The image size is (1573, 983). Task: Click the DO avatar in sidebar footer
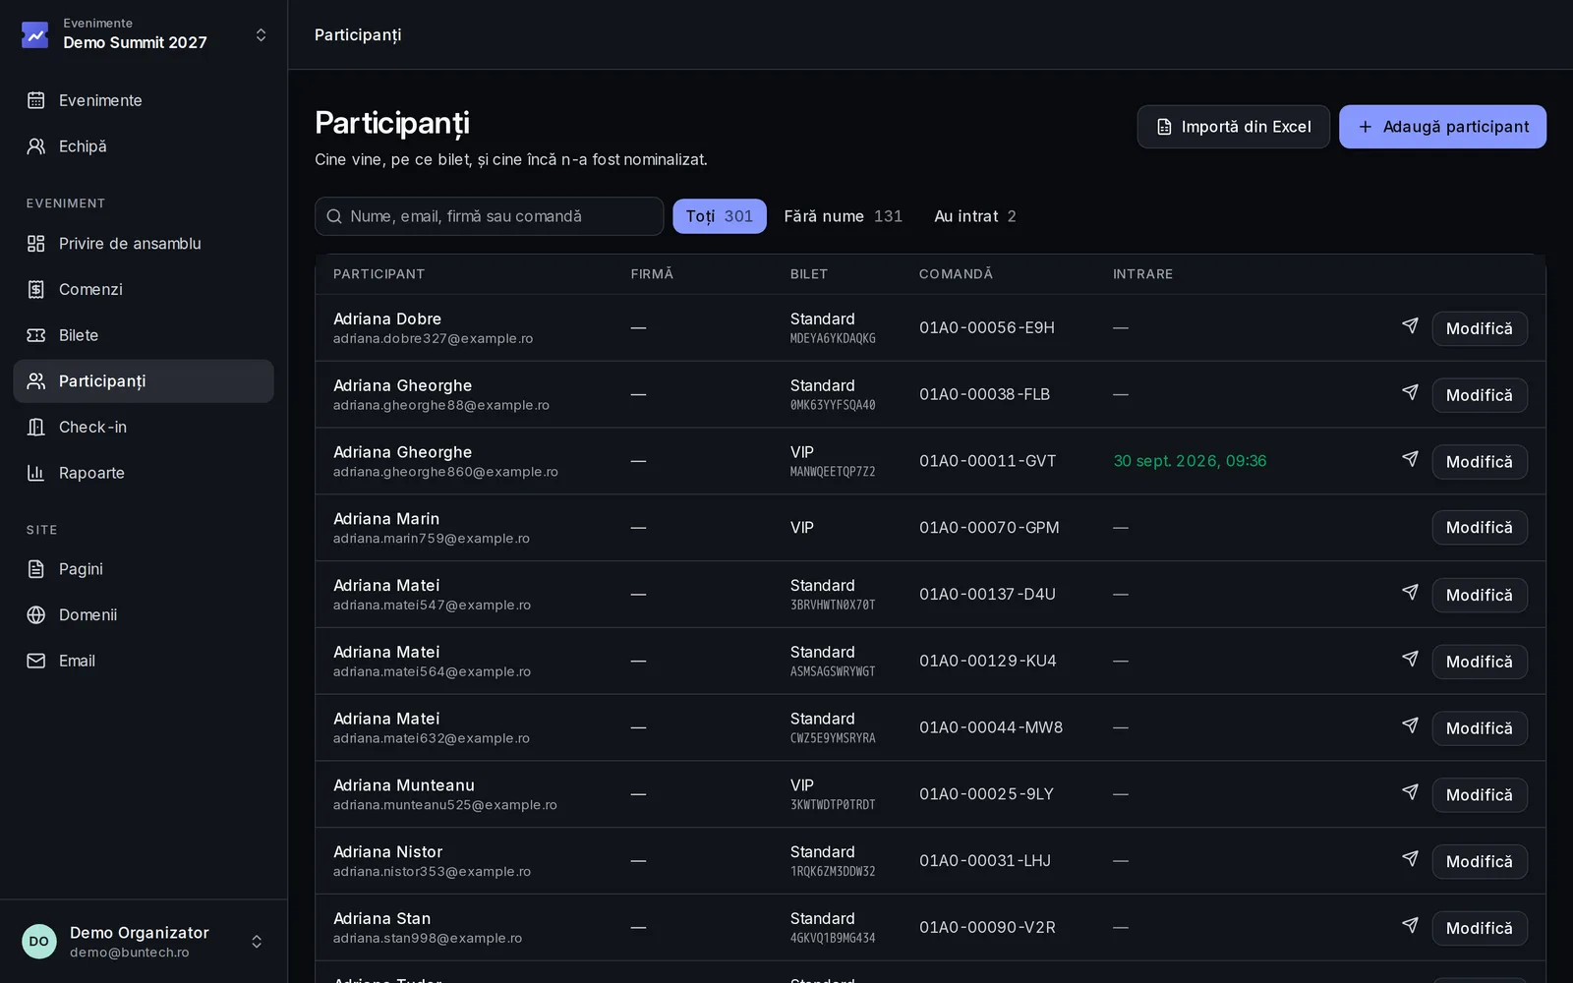coord(39,942)
